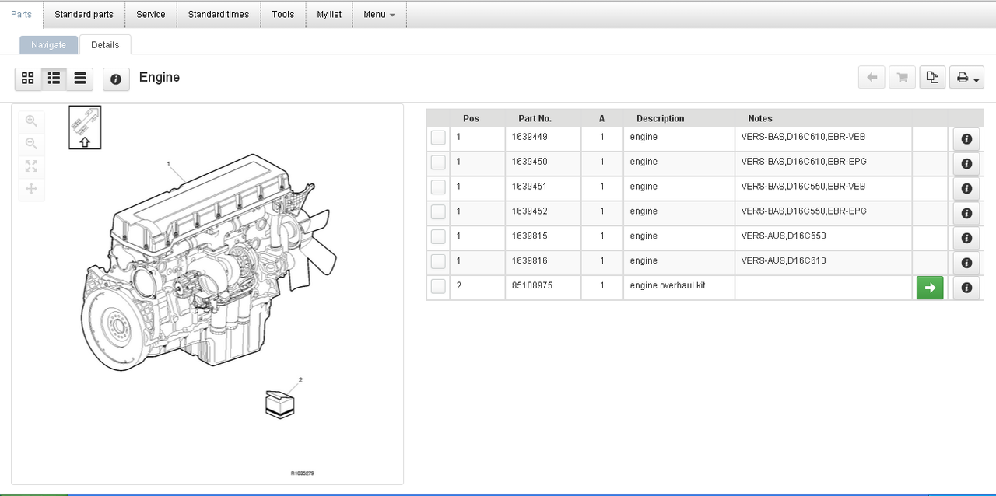
Task: Select part number 85108975 cell
Action: point(543,288)
